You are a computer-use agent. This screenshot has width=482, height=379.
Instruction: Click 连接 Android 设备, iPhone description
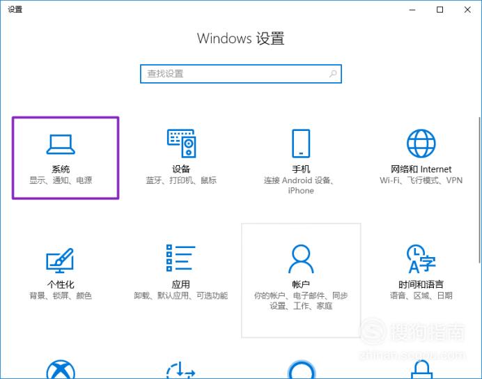click(299, 185)
